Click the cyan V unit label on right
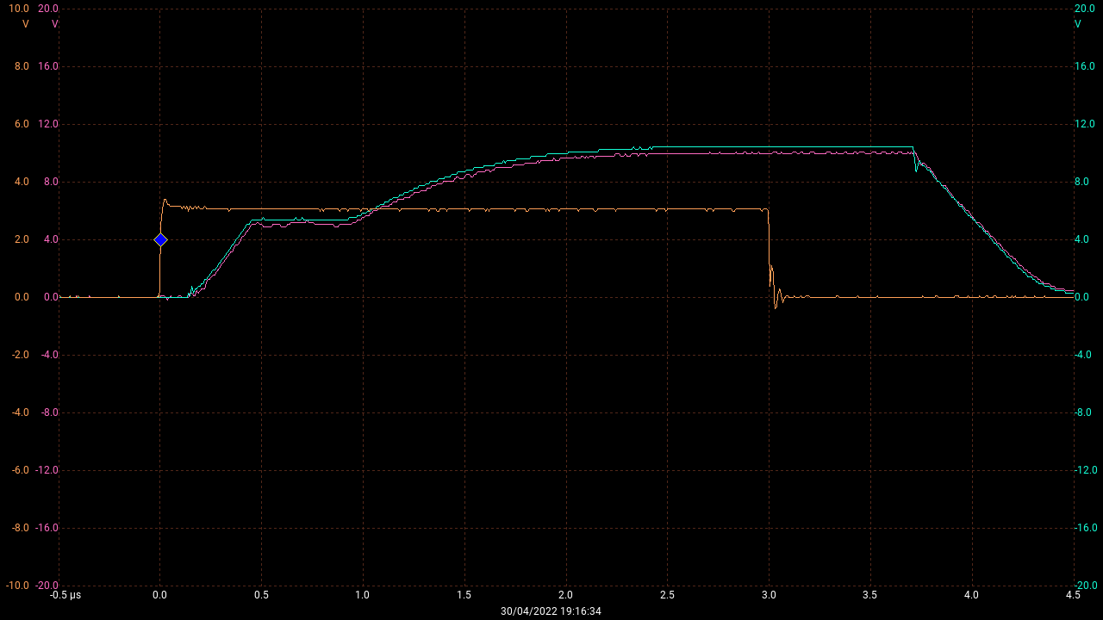Viewport: 1103px width, 620px height. tap(1077, 24)
